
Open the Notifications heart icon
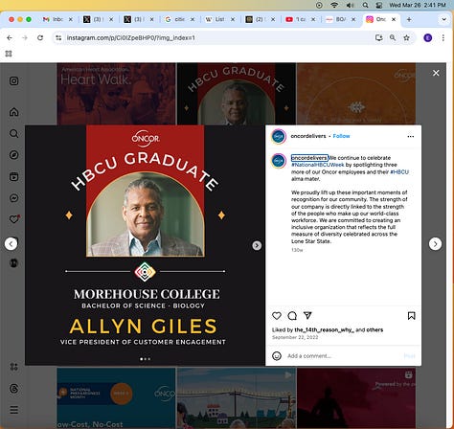tap(14, 219)
